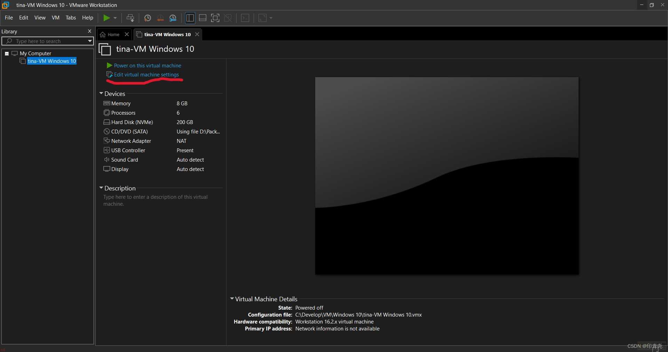Click the processor count value 6
The image size is (668, 352).
point(178,113)
